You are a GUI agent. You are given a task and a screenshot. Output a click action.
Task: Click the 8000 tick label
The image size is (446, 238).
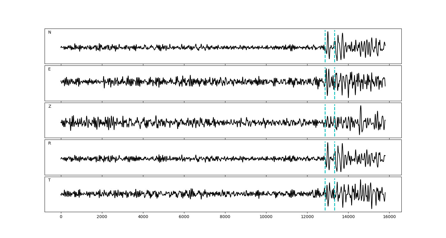[225, 217]
